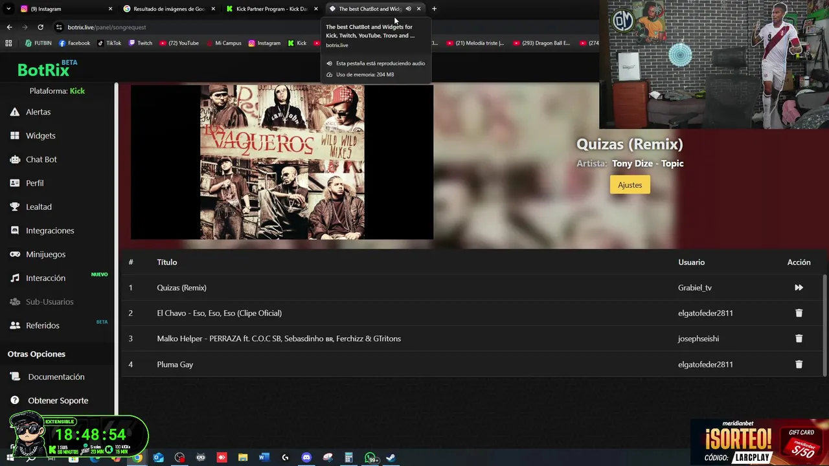Viewport: 829px width, 466px height.
Task: Switch to Kick Partner Program tab
Action: 272,9
